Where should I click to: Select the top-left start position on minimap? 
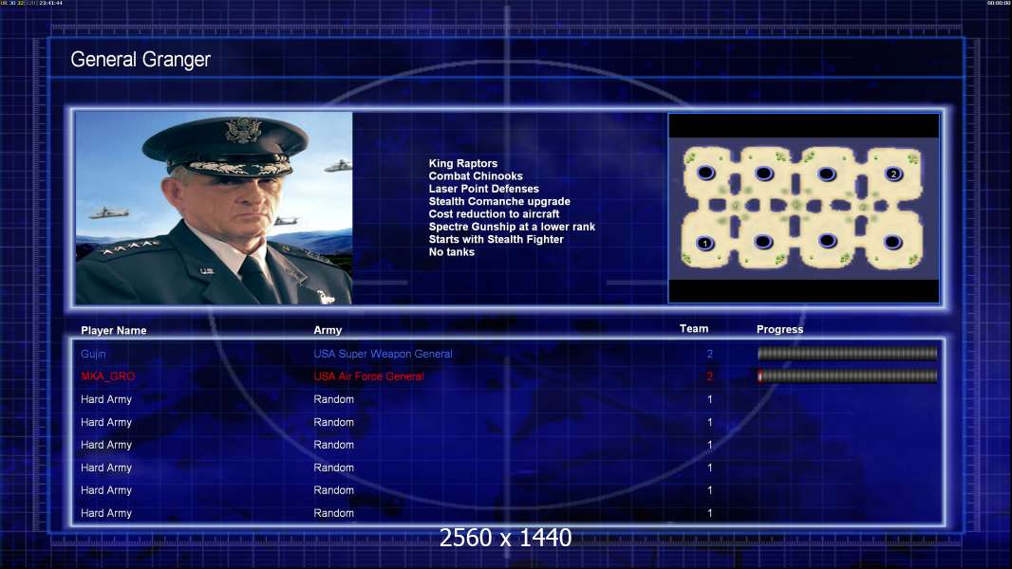coord(705,173)
